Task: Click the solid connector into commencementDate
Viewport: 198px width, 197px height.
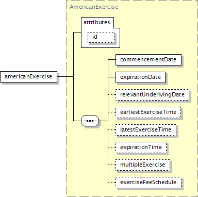Action: click(x=112, y=60)
